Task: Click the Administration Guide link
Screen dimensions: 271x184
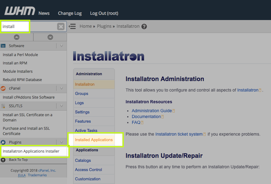Action: point(152,111)
